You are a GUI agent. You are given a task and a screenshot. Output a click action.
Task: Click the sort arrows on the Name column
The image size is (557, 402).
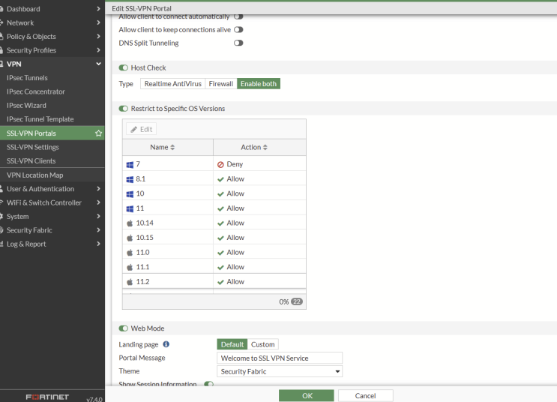pyautogui.click(x=172, y=147)
